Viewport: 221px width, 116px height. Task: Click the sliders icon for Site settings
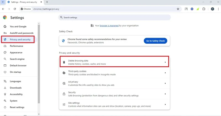tap(64, 104)
